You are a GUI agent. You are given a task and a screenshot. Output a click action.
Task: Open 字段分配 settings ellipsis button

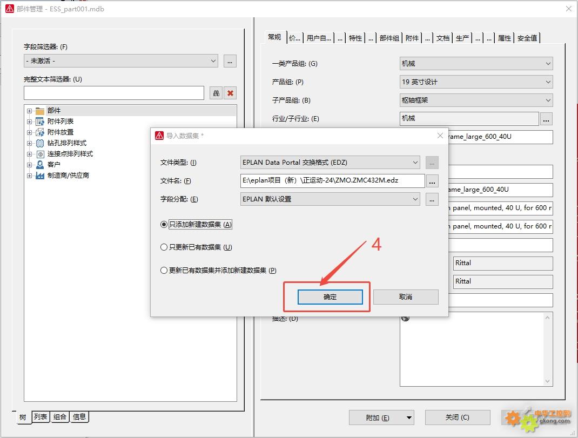click(x=432, y=199)
